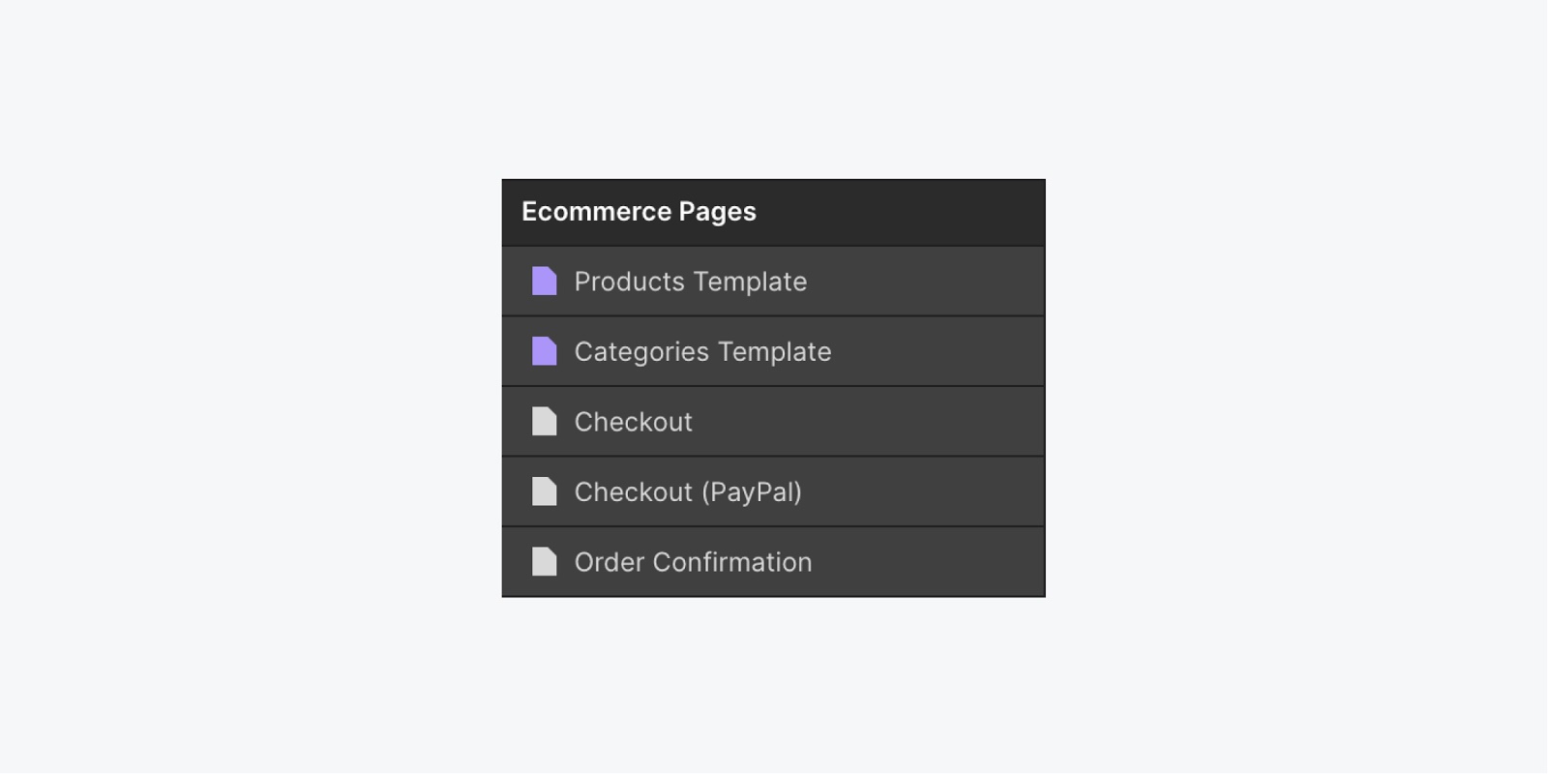Click the word Categories in second row
The image size is (1548, 774).
pyautogui.click(x=641, y=352)
